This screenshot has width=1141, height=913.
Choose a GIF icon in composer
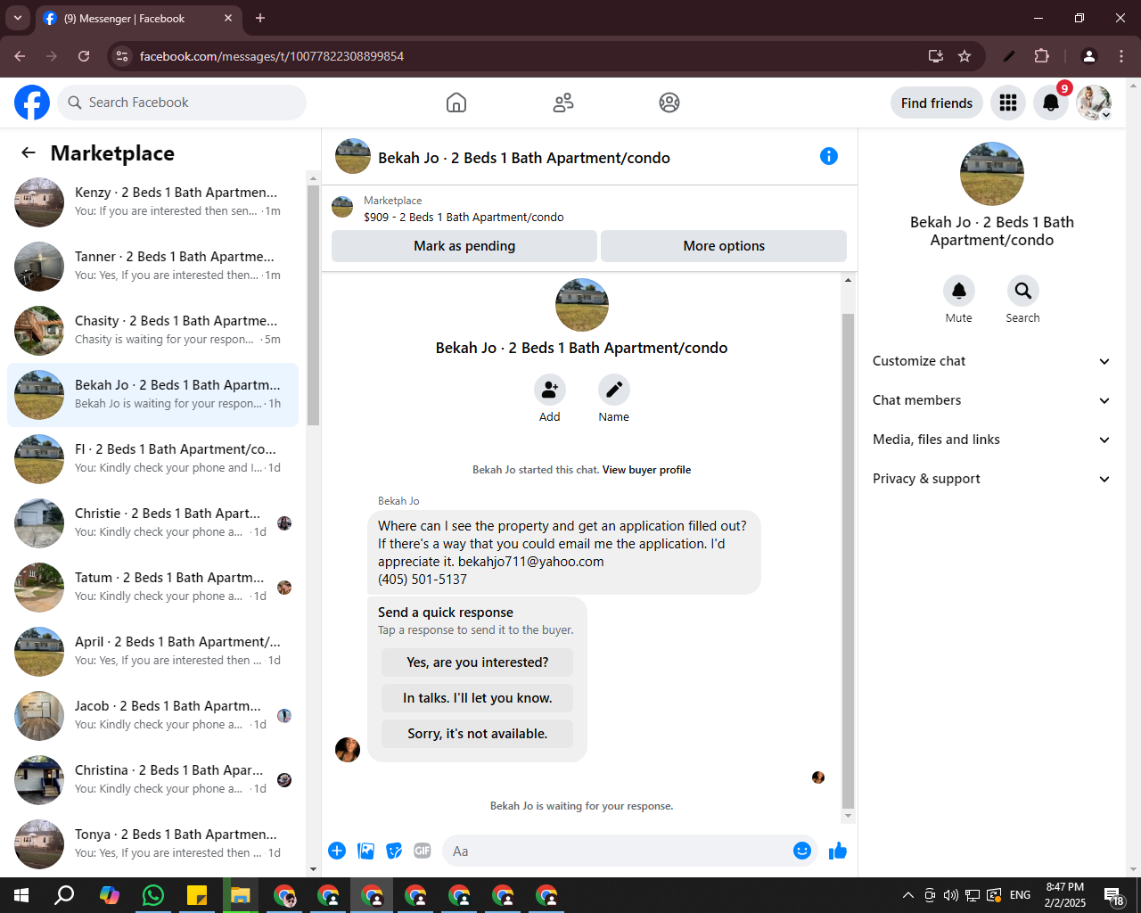coord(423,851)
